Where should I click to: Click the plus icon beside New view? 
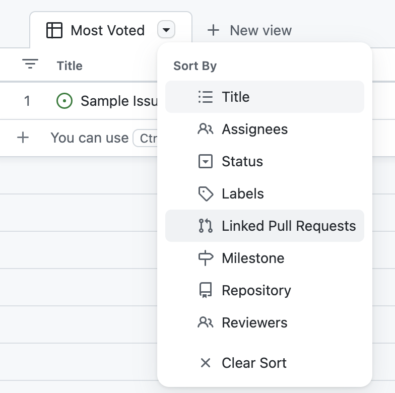[x=213, y=30]
